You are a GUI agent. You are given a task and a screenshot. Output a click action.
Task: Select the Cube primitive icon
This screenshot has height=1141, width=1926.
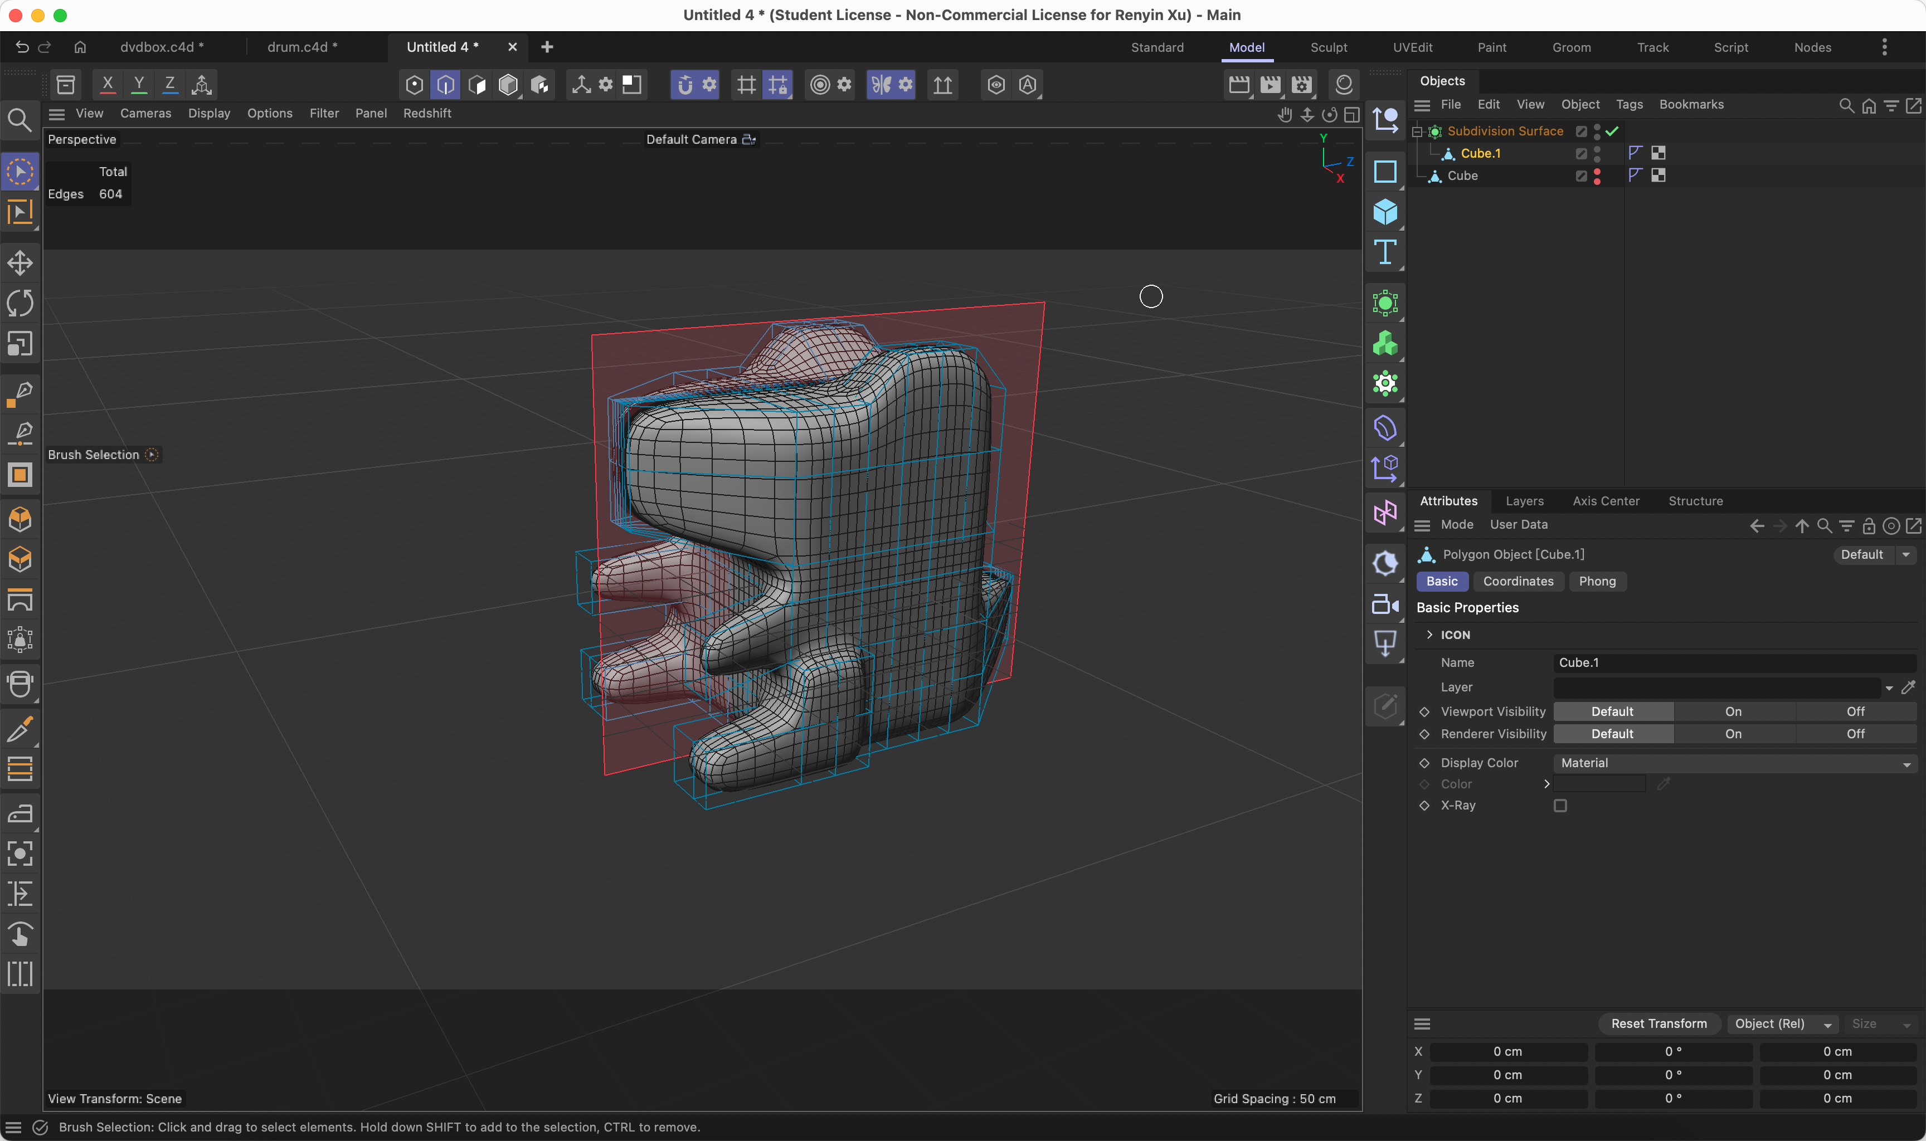pyautogui.click(x=1385, y=213)
